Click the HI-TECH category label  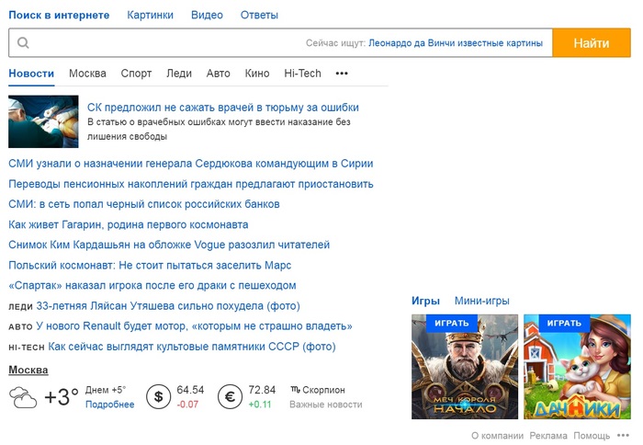coord(27,348)
